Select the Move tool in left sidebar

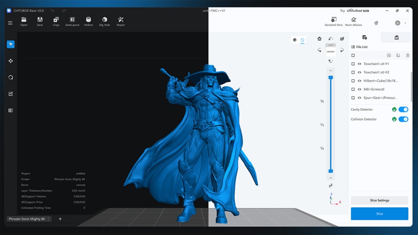tap(10, 61)
